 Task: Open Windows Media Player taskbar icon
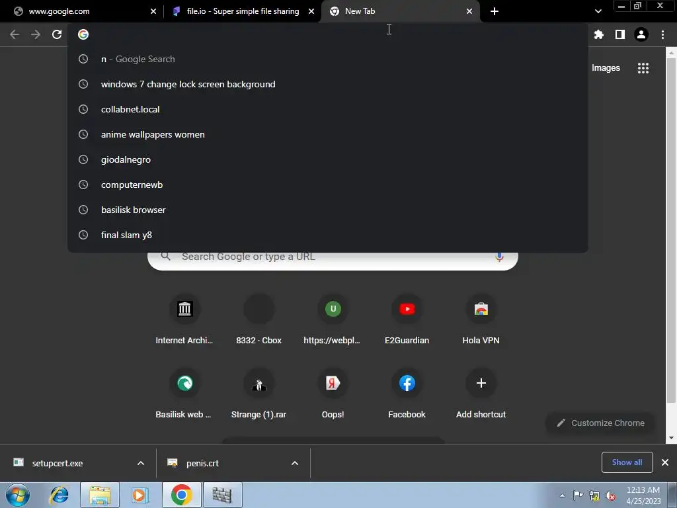tap(140, 495)
